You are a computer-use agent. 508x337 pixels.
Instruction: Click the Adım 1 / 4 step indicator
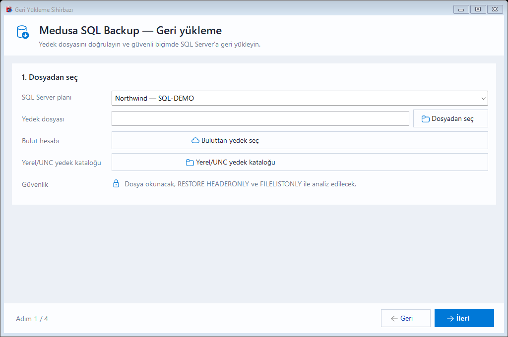coord(32,319)
